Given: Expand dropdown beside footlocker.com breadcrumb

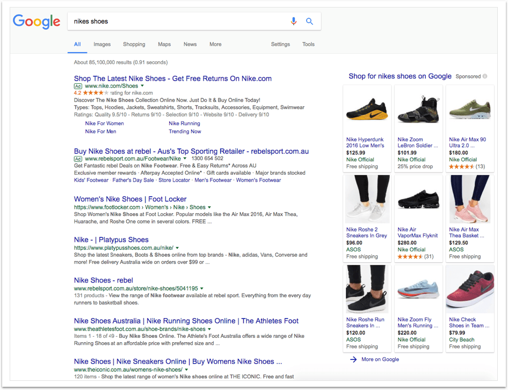Looking at the screenshot, I should tap(209, 207).
